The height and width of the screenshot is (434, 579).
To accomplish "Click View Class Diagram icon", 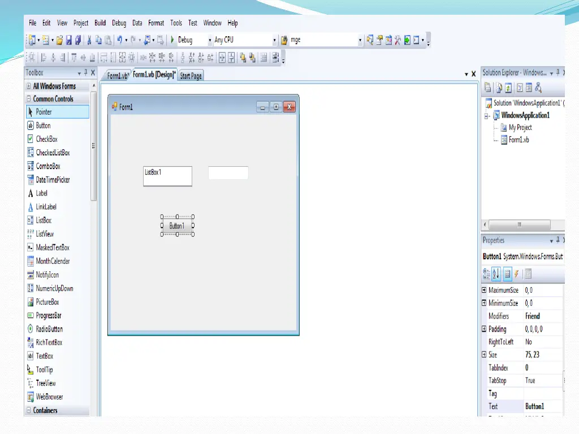I will (538, 88).
